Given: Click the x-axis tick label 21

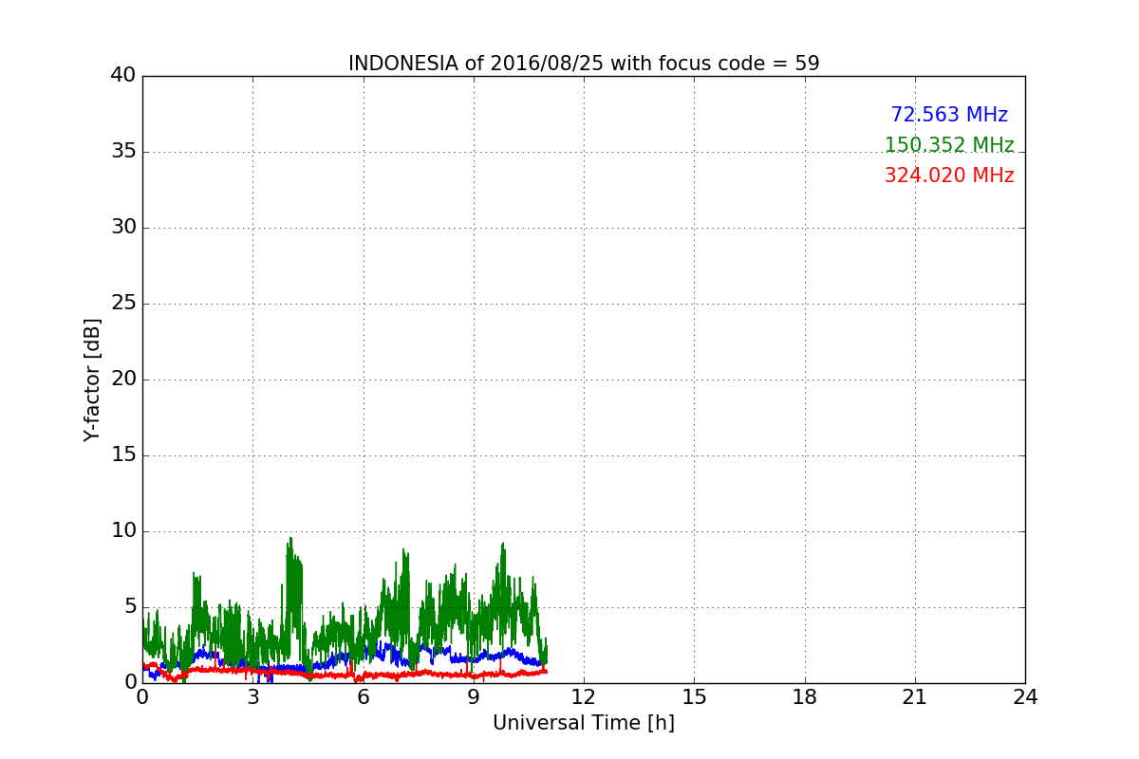Looking at the screenshot, I should (x=915, y=697).
